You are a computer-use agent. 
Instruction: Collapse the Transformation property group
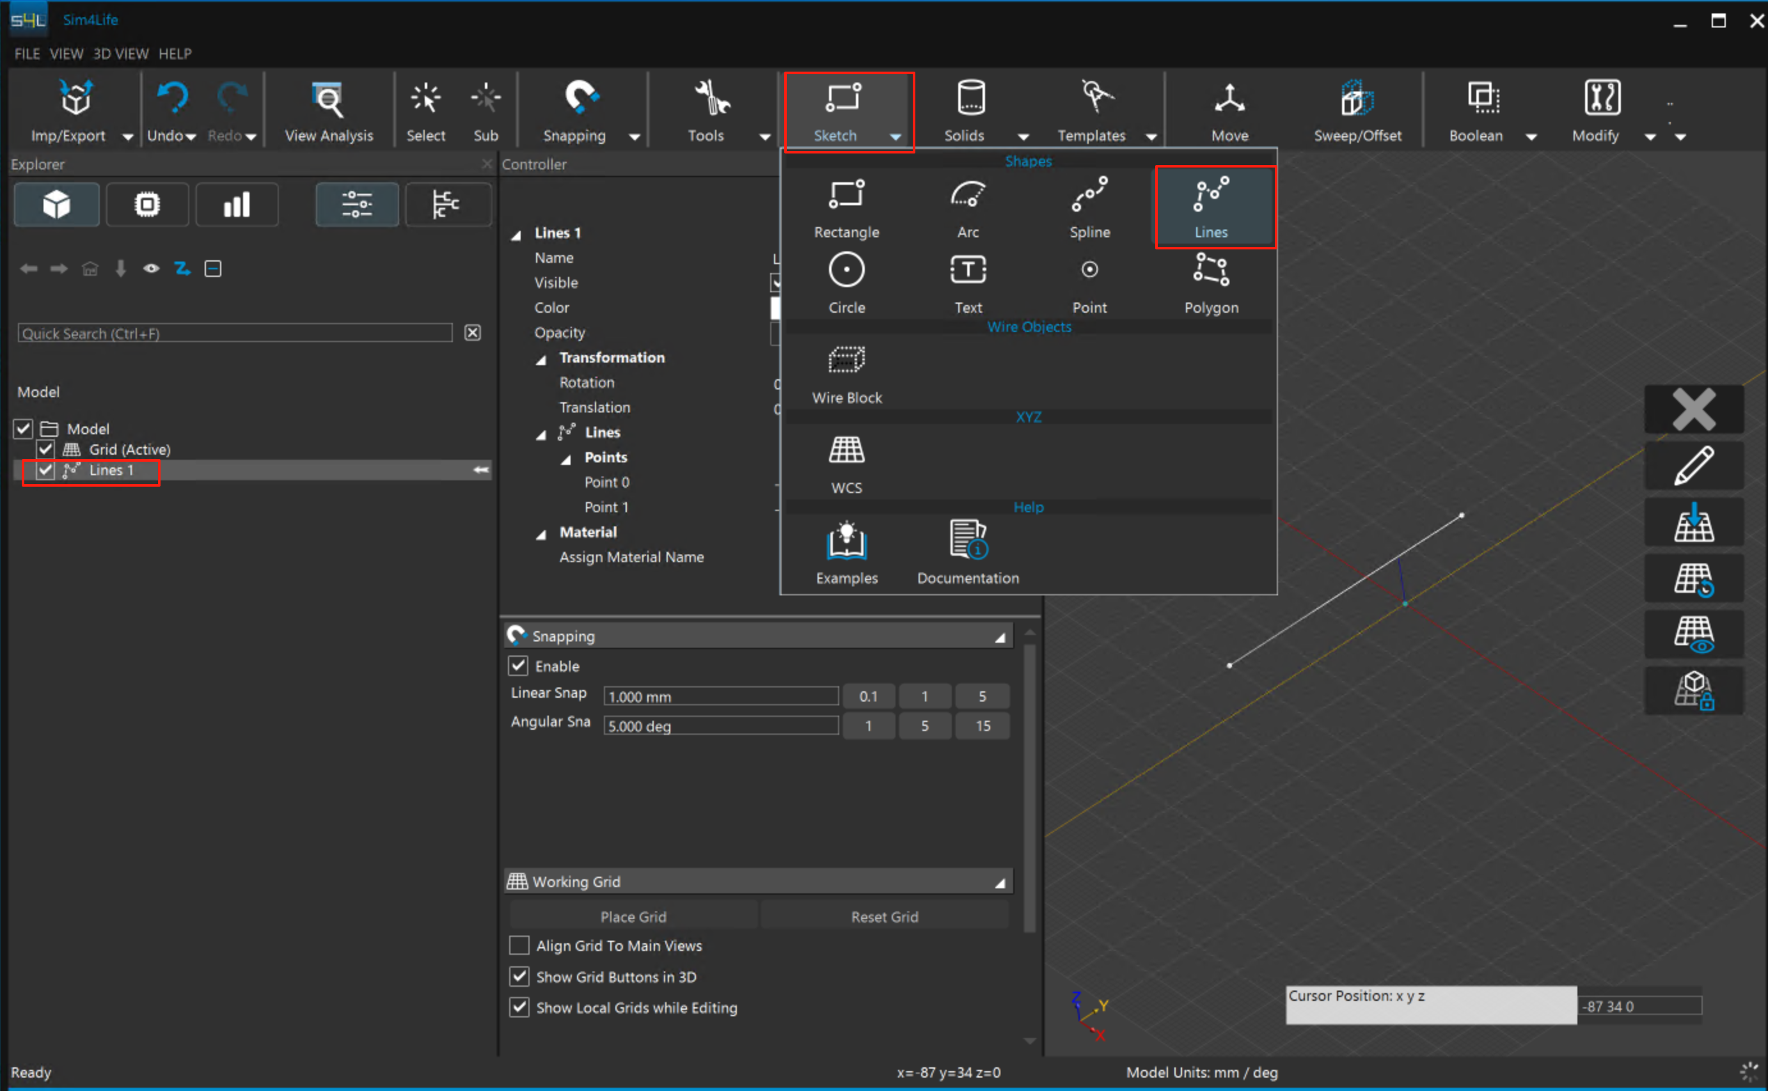pyautogui.click(x=541, y=359)
